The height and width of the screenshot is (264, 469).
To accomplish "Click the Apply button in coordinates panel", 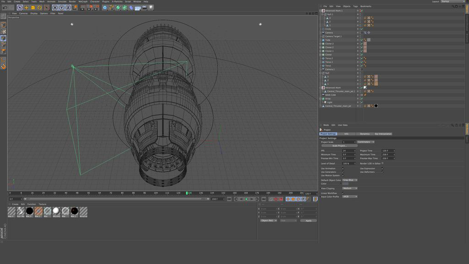I will (x=308, y=220).
